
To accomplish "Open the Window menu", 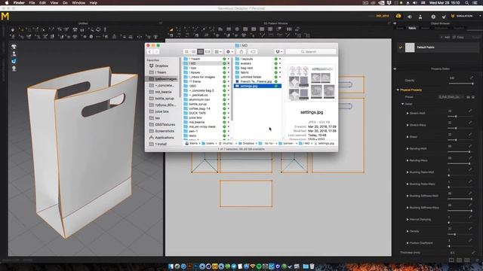I will tap(78, 3).
